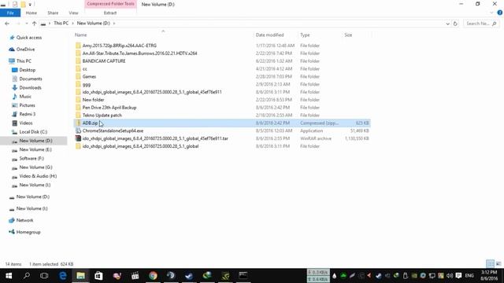Screen dimensions: 504x283
Task: Open Recent locations dropdown beside Forward arrow
Action: click(26, 24)
